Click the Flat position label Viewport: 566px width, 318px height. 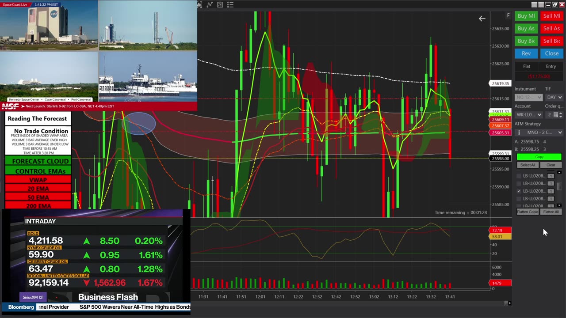[527, 66]
